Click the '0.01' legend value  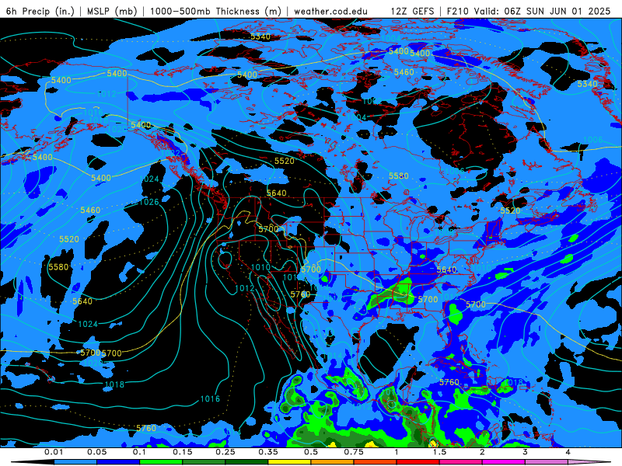[x=54, y=452]
